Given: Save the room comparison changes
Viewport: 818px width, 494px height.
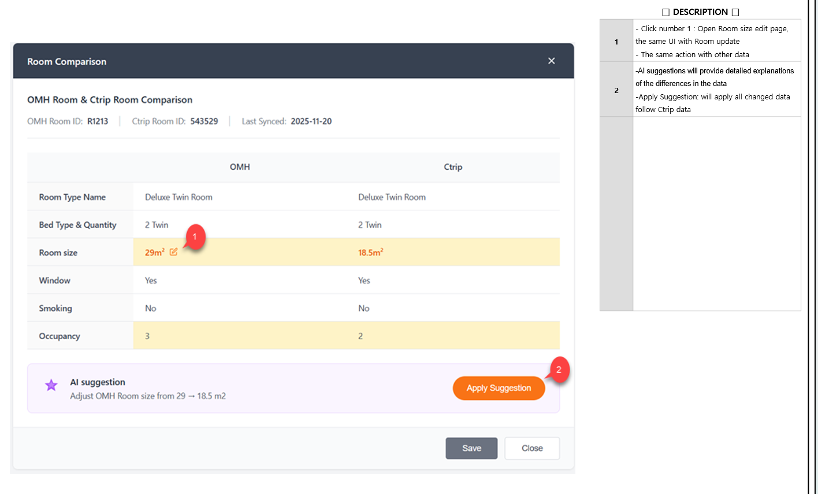Looking at the screenshot, I should 471,448.
